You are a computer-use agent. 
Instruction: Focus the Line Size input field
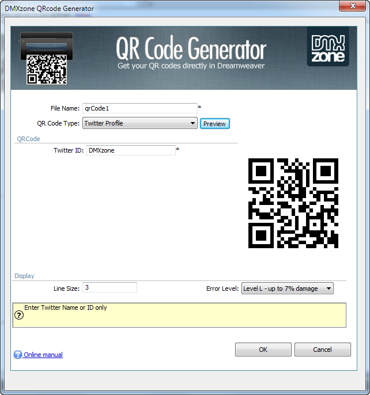pyautogui.click(x=110, y=287)
